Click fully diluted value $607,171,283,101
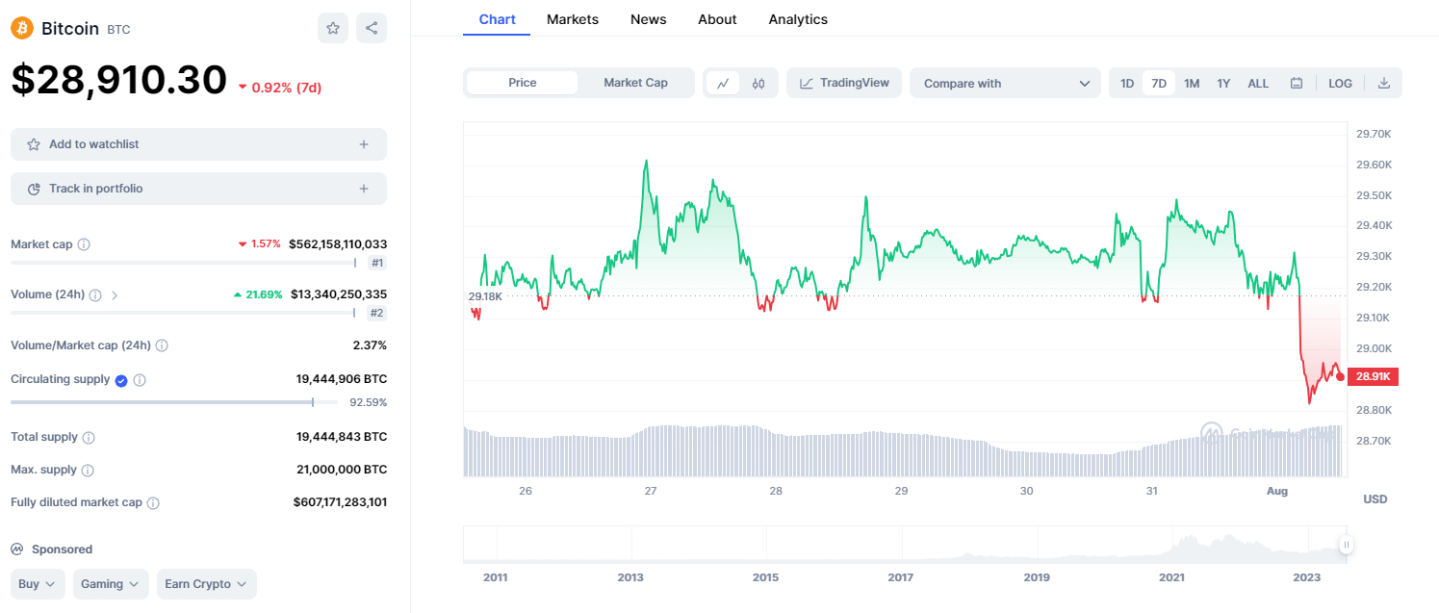 point(340,502)
